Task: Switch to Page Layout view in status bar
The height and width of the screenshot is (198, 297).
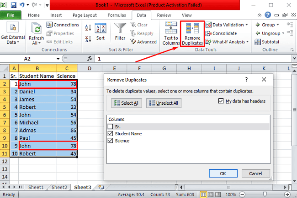Action: [x=211, y=194]
